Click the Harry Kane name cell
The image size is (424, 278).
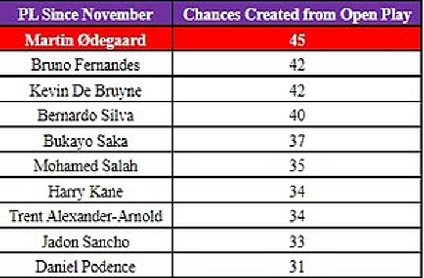point(86,191)
